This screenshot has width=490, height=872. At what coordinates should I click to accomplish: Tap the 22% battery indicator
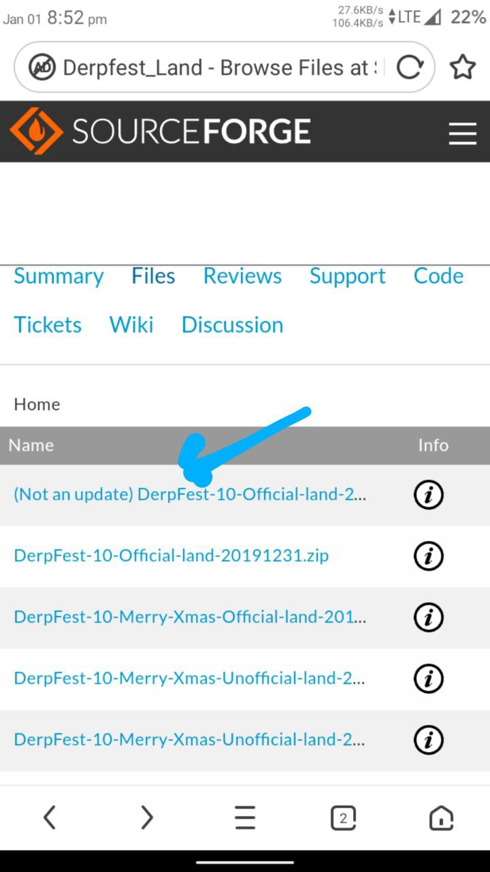pos(468,17)
